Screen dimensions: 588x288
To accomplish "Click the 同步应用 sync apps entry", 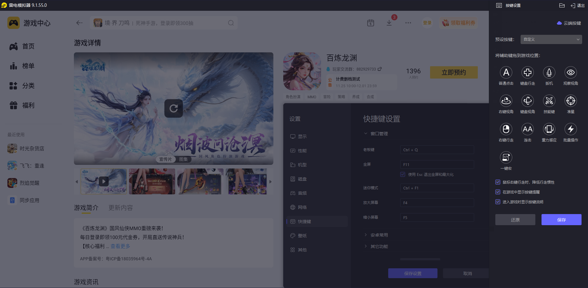I will (x=29, y=200).
